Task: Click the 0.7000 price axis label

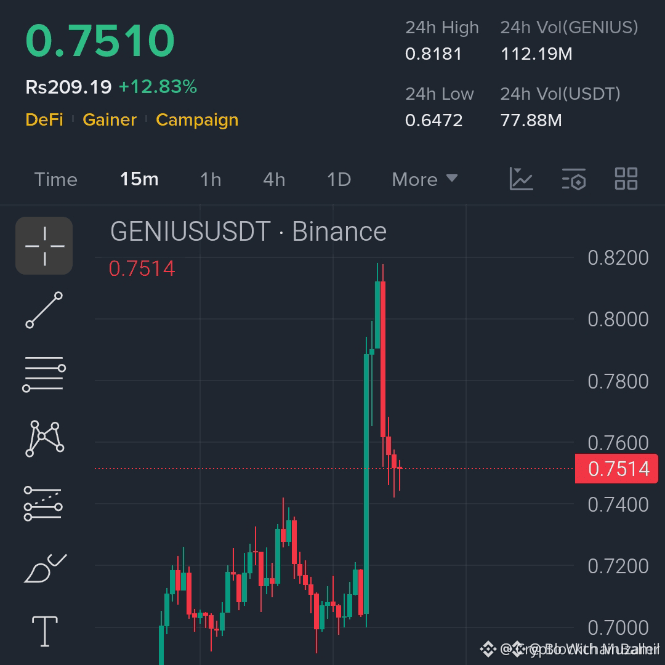Action: [618, 627]
